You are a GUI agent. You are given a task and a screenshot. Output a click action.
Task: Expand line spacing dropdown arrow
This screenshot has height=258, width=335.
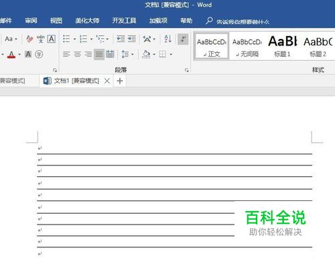click(133, 54)
